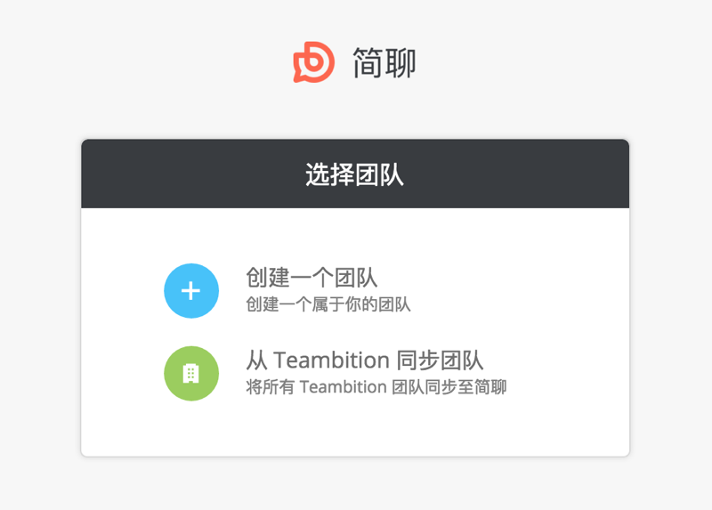The width and height of the screenshot is (712, 510).
Task: Click the word Teambition in the sync title
Action: click(x=331, y=360)
